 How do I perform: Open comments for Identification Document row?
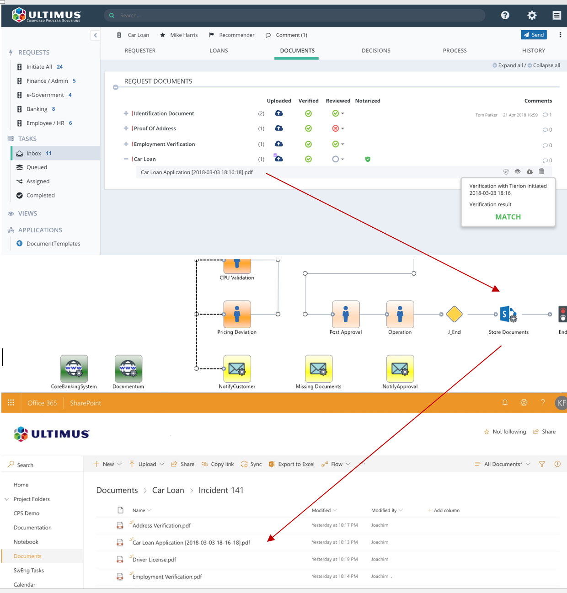(547, 115)
